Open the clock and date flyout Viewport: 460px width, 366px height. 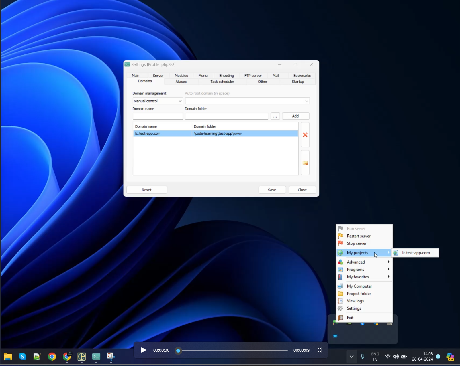coord(422,357)
